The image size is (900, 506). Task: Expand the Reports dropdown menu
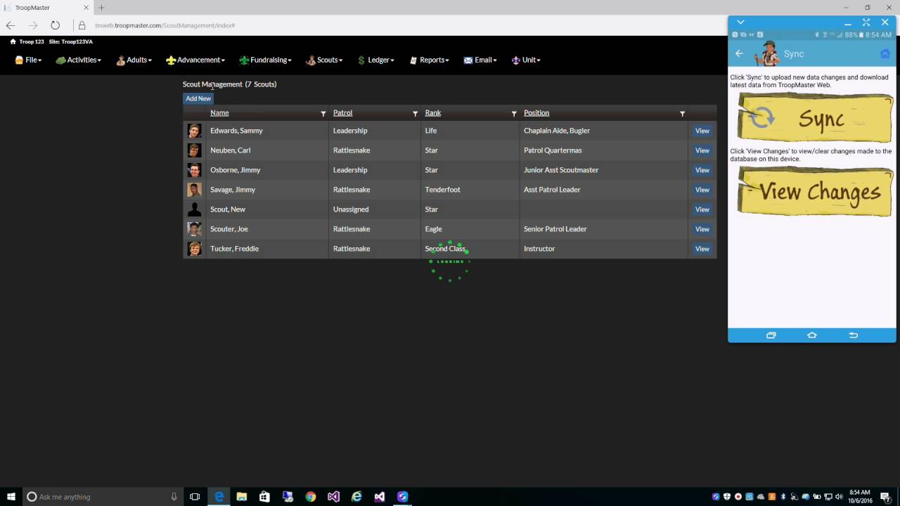tap(429, 60)
